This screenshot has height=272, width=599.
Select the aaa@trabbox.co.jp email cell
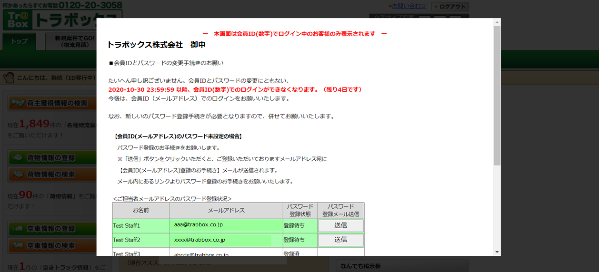pyautogui.click(x=226, y=225)
